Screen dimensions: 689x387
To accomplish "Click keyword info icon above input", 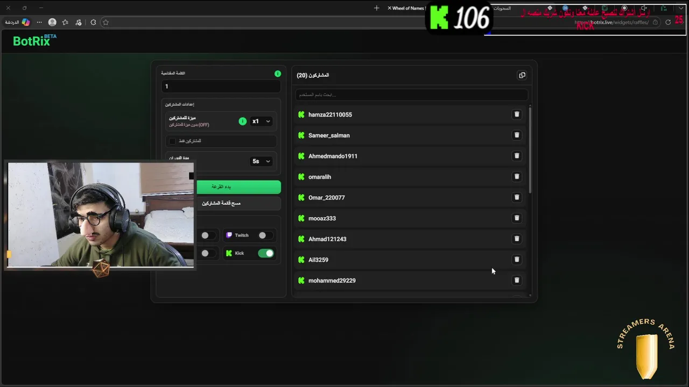I will pyautogui.click(x=278, y=74).
